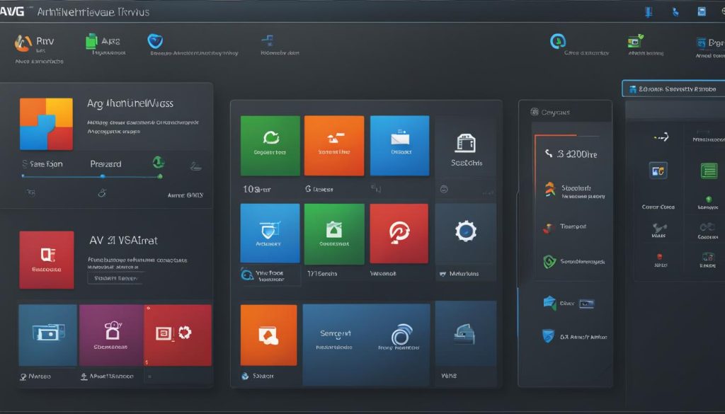
Task: Select the Transport item in the side list
Action: [x=571, y=228]
